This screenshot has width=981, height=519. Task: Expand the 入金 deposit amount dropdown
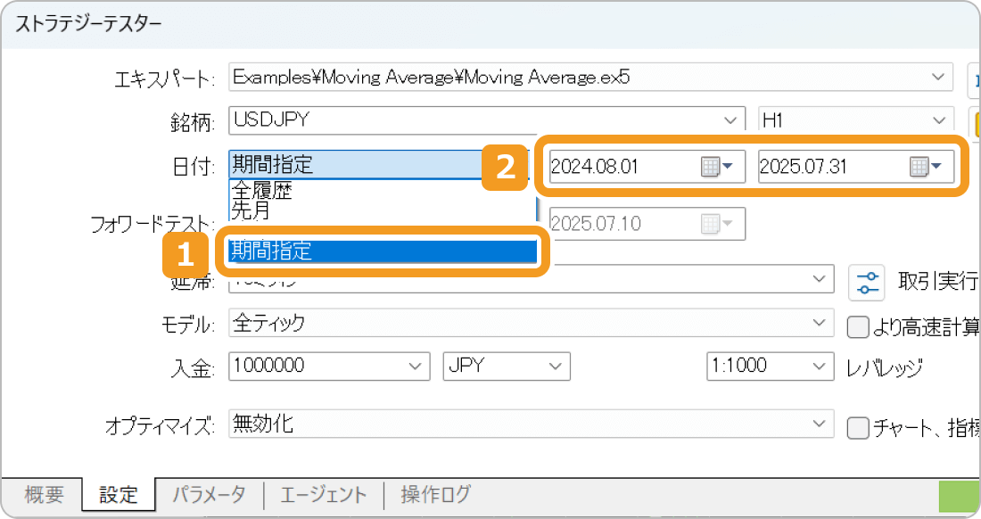(416, 367)
